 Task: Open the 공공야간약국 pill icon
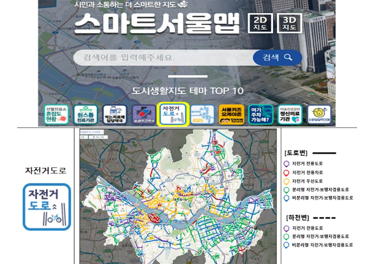pos(144,114)
